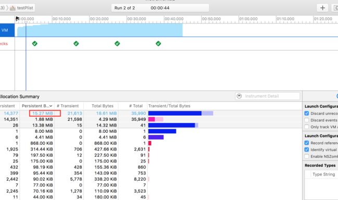This screenshot has height=200, width=338.
Task: Click the testPlist target icon
Action: point(12,8)
